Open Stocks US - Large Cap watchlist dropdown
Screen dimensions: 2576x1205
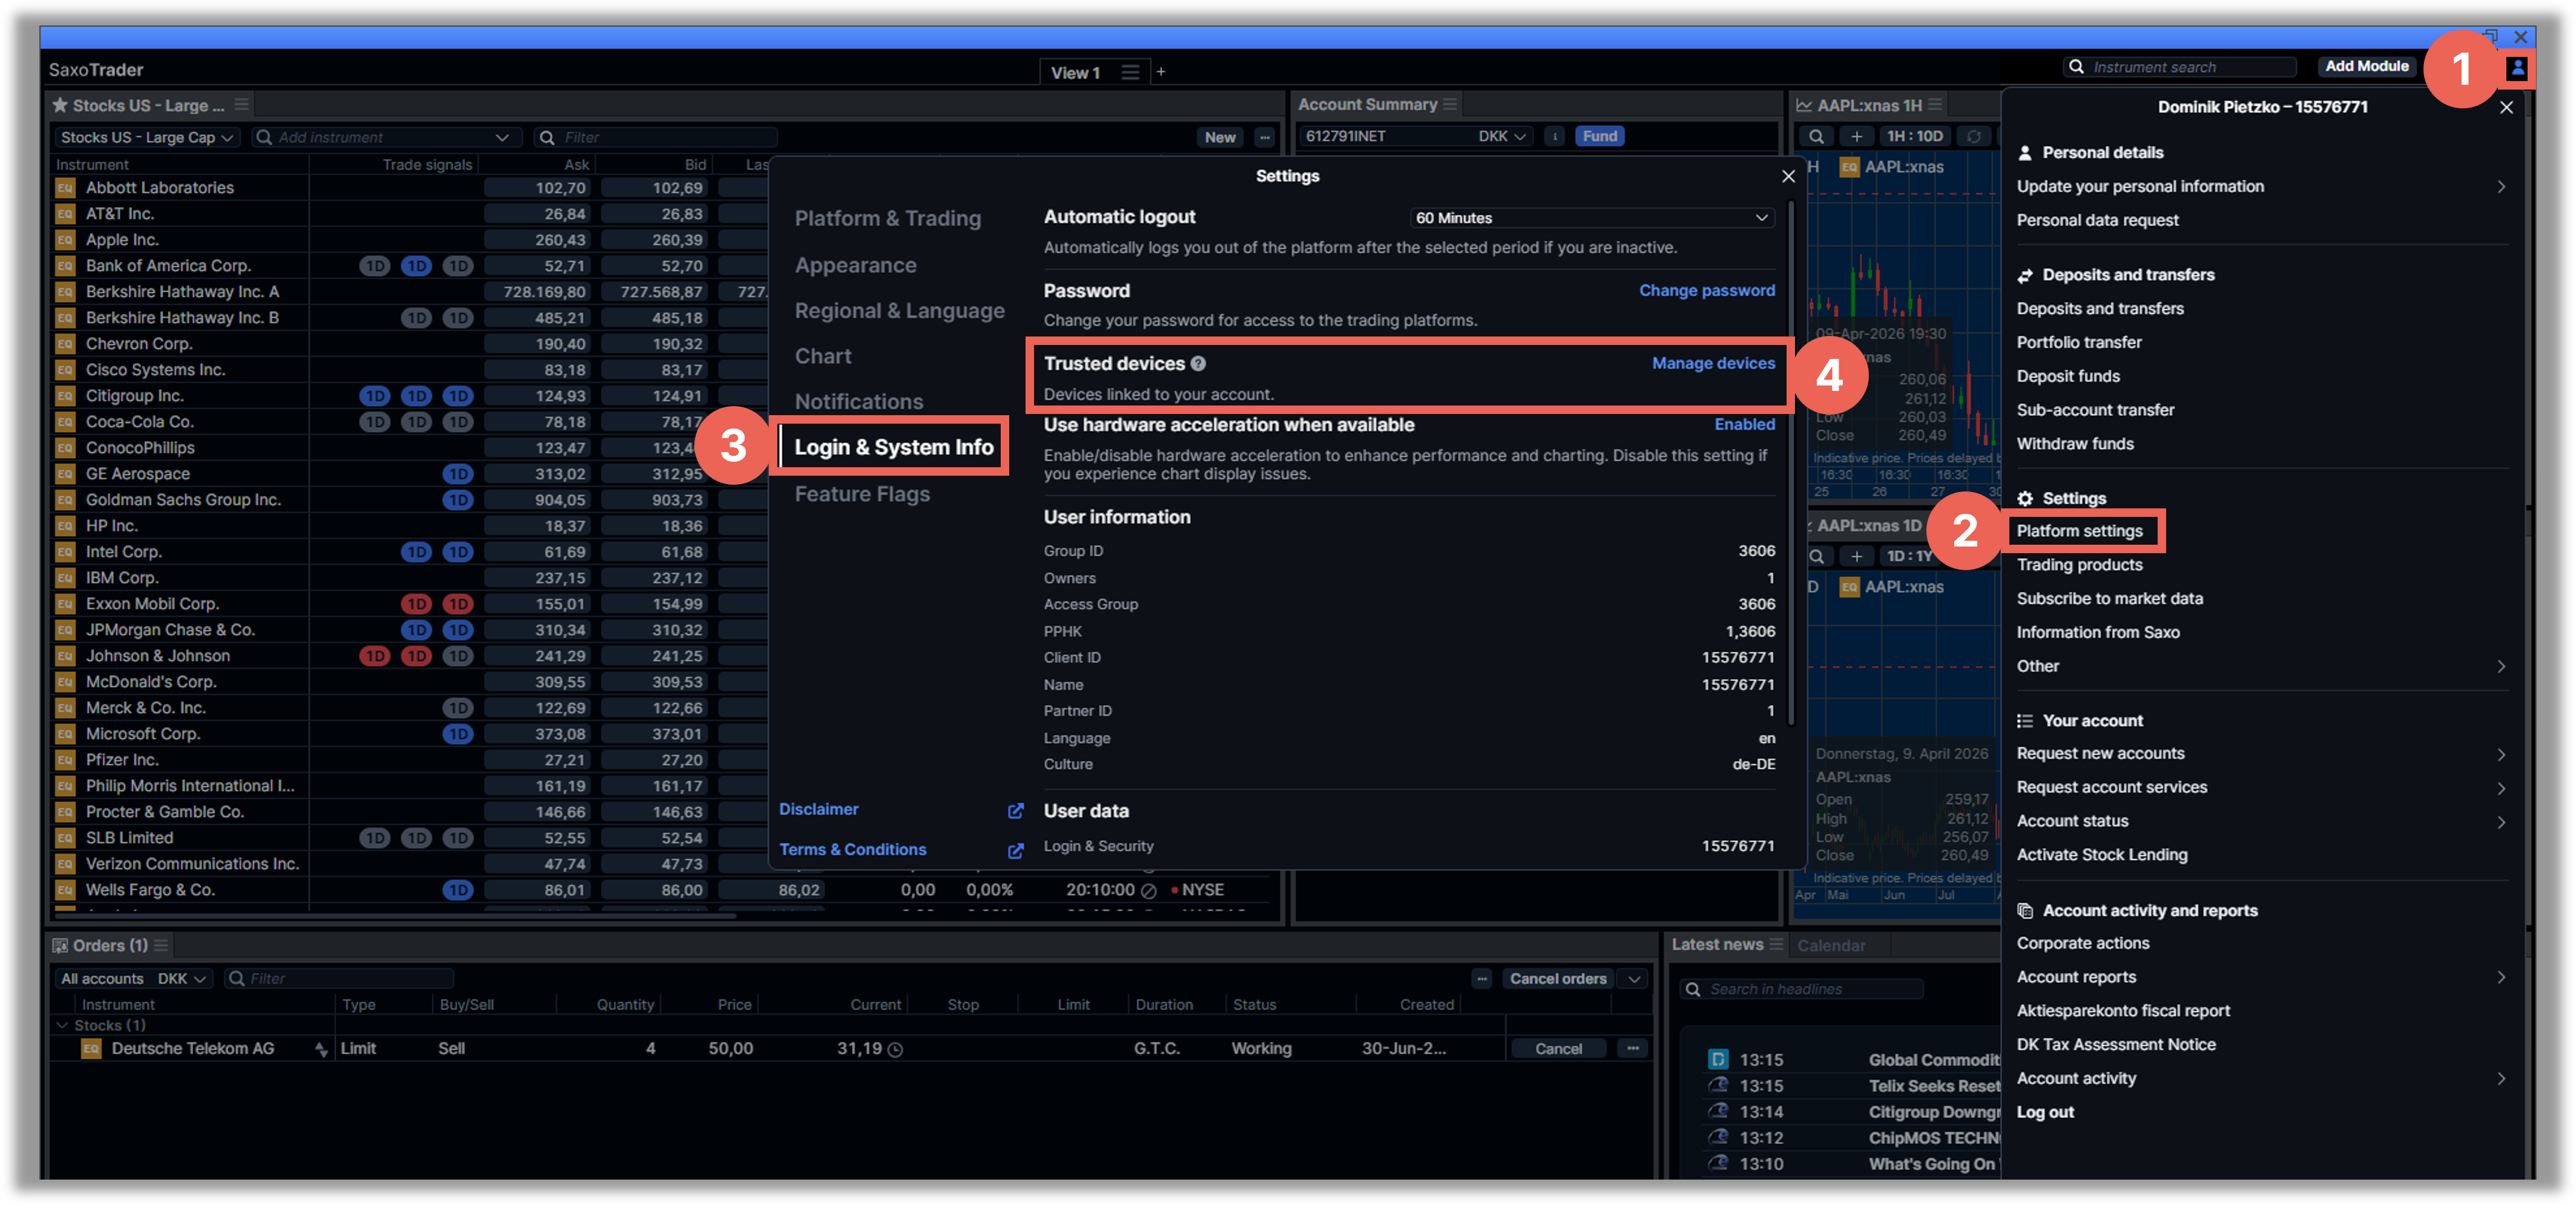pos(146,137)
